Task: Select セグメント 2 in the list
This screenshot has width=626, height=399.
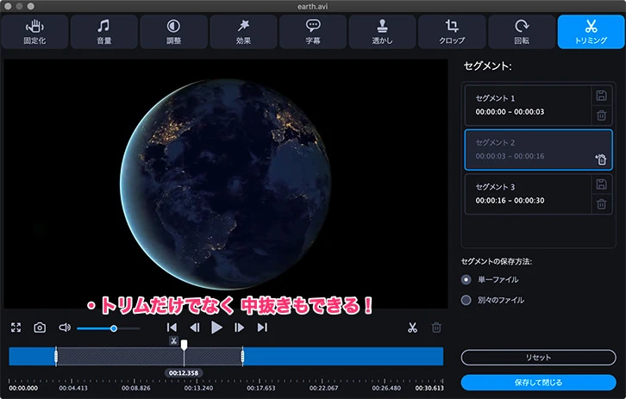Action: 538,150
